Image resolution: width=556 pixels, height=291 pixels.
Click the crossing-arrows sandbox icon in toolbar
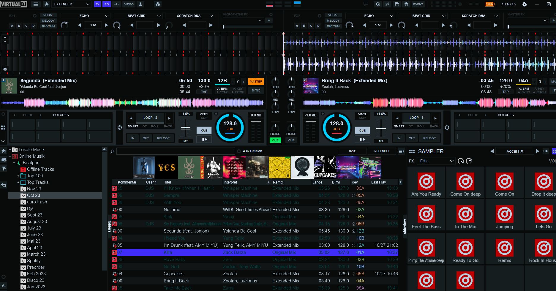click(x=387, y=4)
